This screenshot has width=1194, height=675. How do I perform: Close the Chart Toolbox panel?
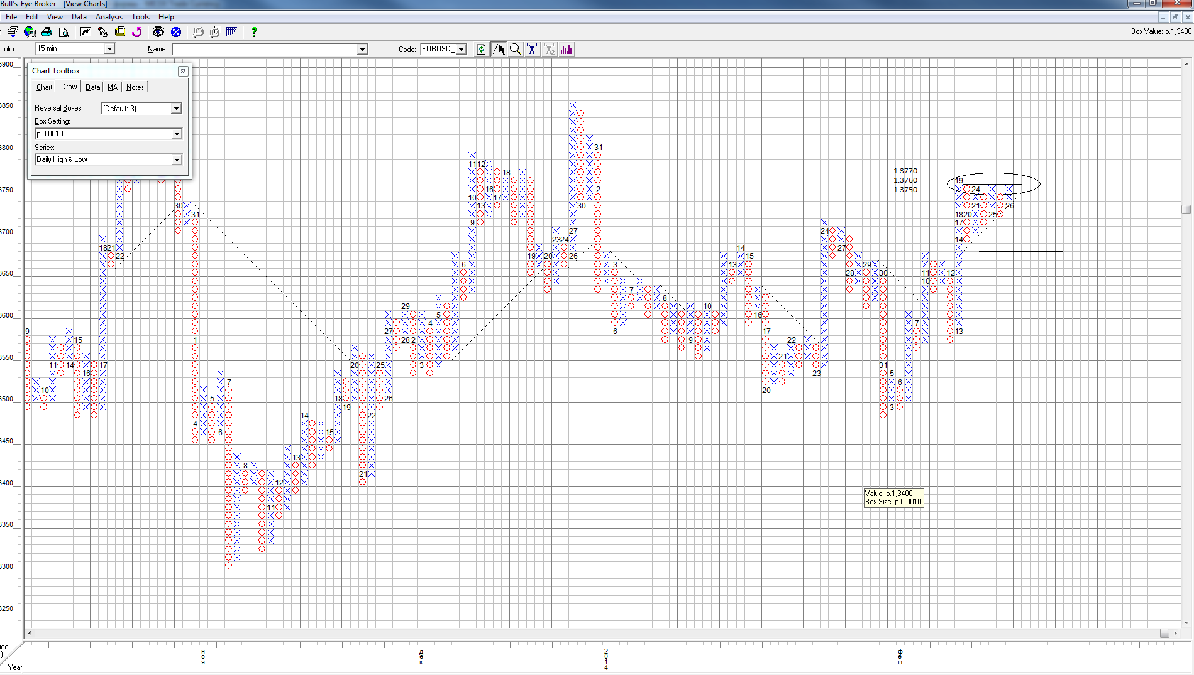pos(183,71)
